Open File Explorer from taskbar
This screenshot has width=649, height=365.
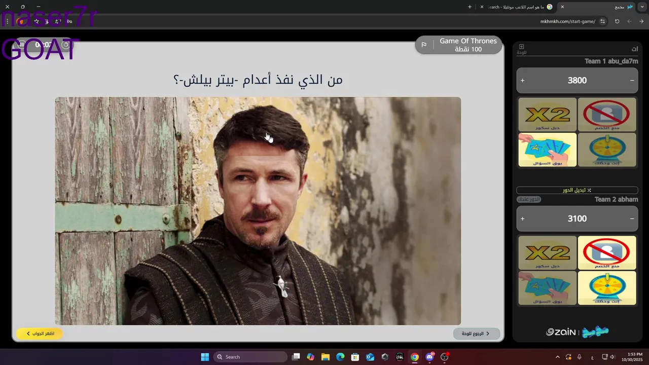click(326, 357)
